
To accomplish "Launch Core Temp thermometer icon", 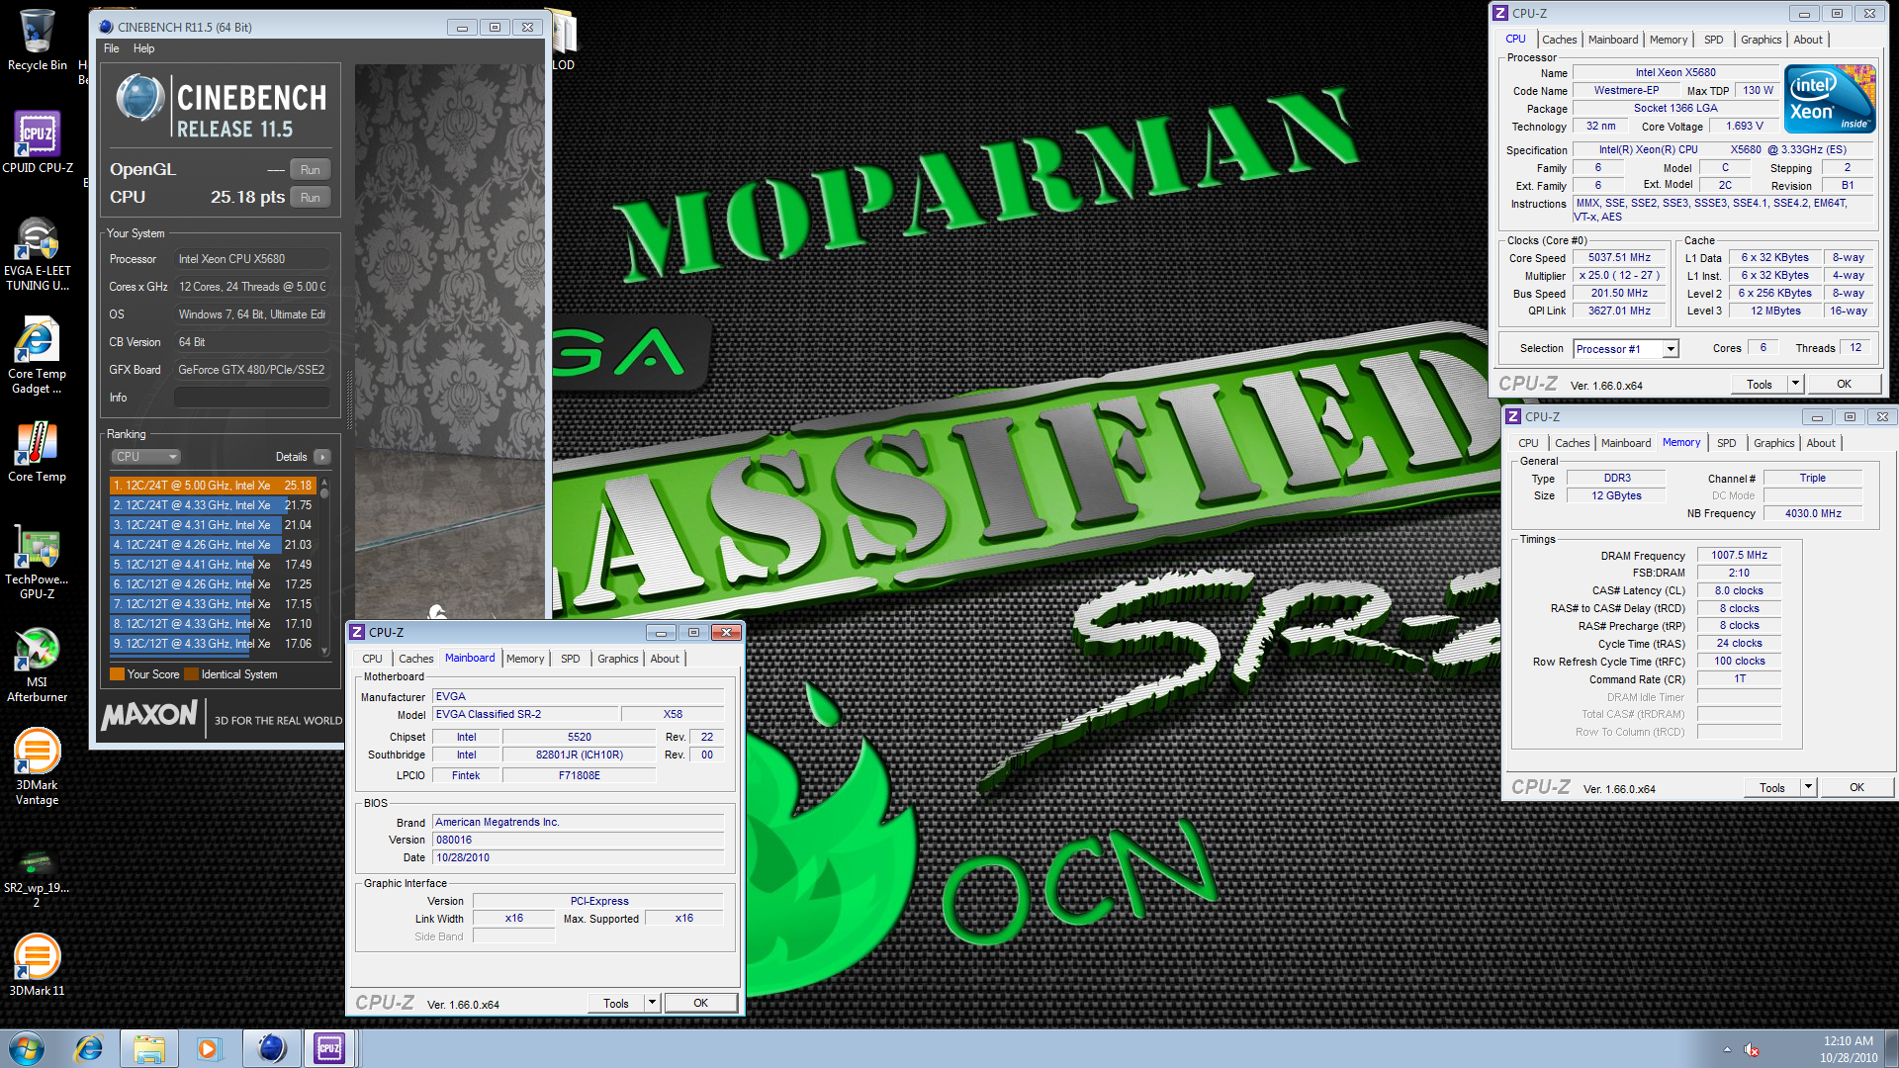I will coord(37,452).
